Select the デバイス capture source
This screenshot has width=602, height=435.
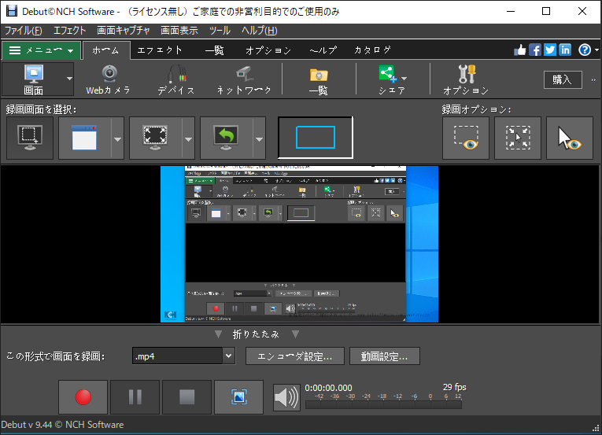[x=176, y=79]
